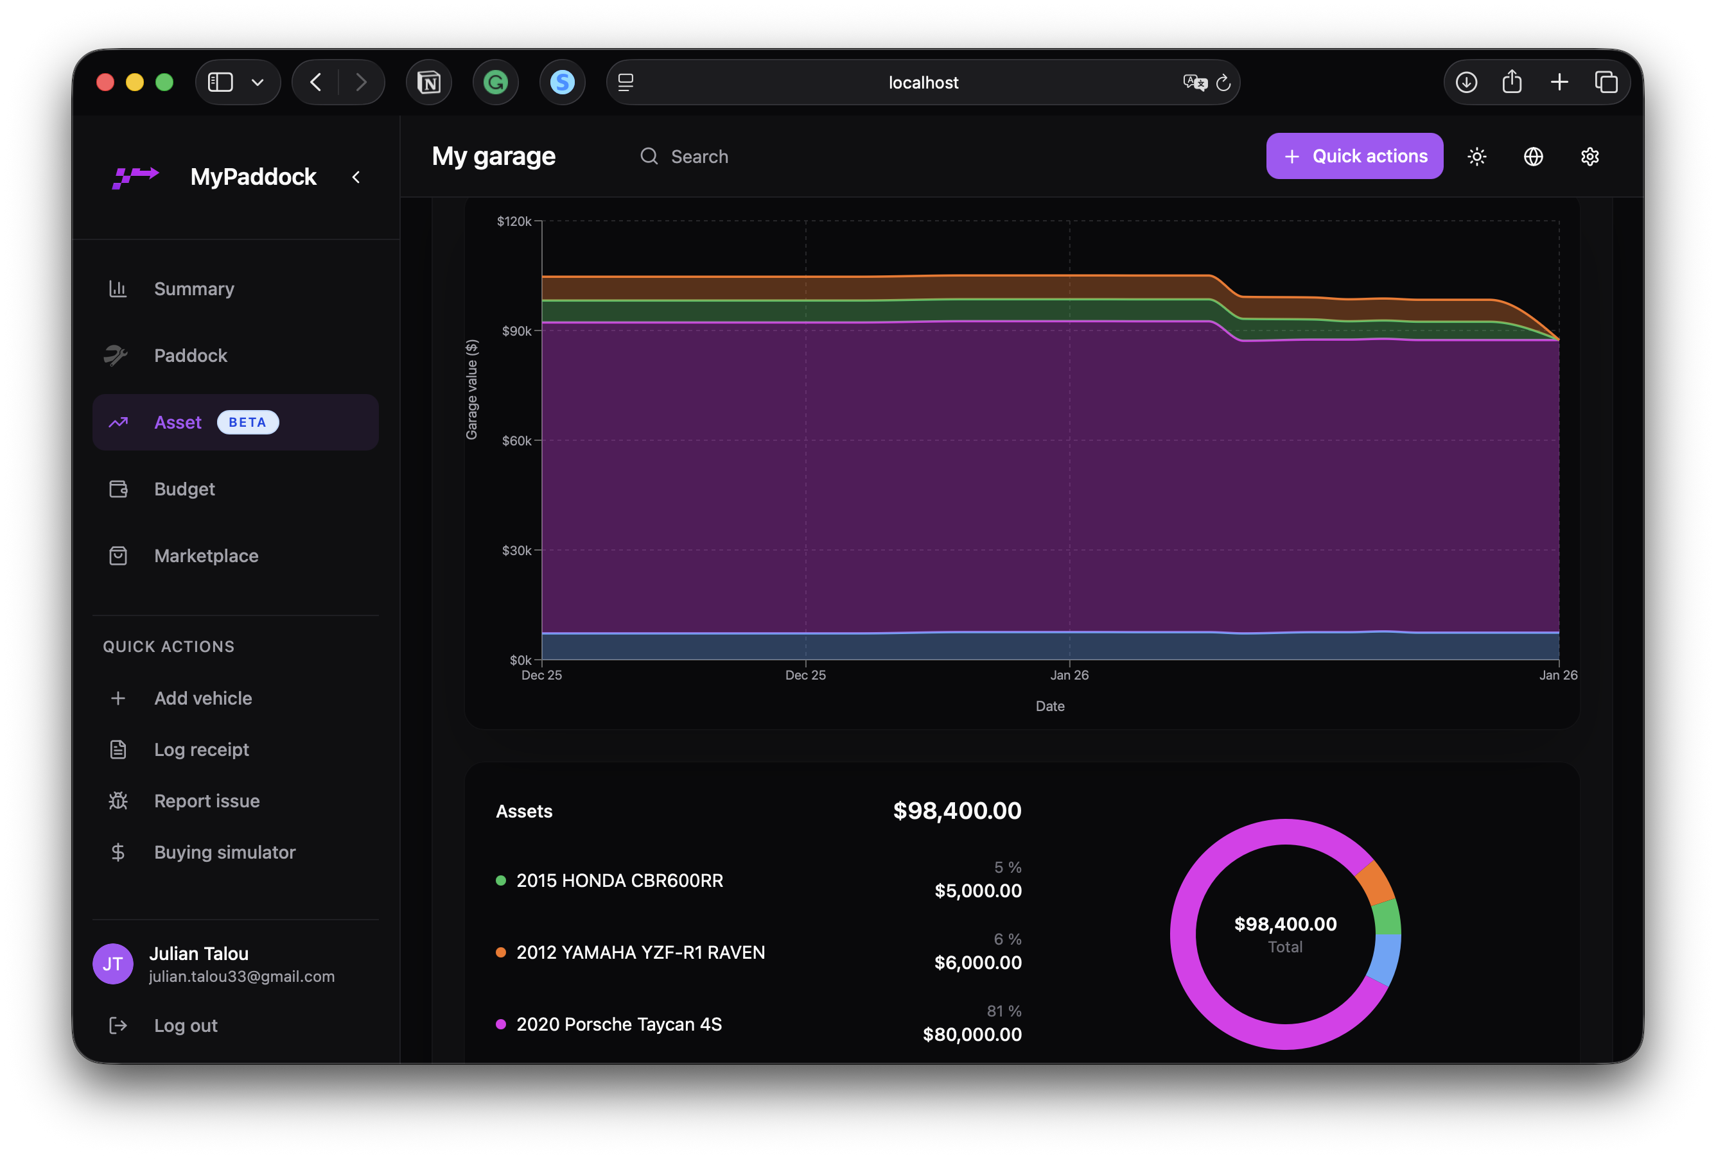Collapse the MyPaddock sidebar chevron
The width and height of the screenshot is (1716, 1159).
(356, 176)
